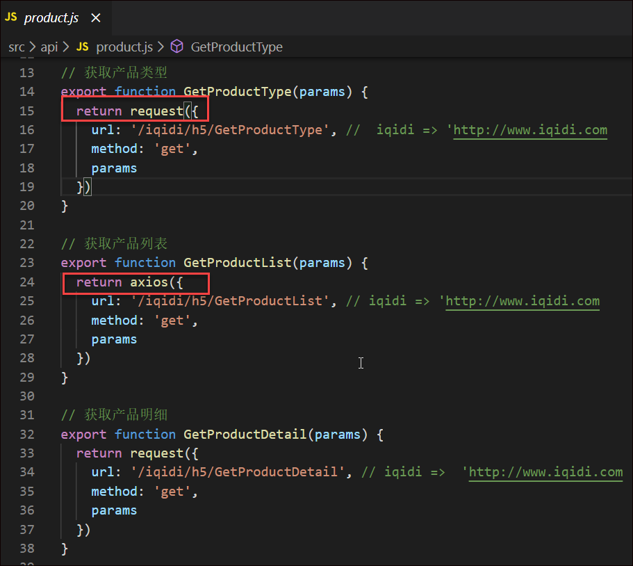633x566 pixels.
Task: Click params on line 27
Action: [114, 340]
